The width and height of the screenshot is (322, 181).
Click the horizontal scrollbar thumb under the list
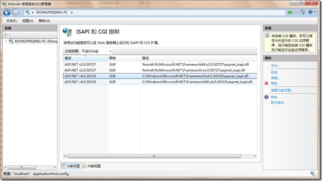154,156
